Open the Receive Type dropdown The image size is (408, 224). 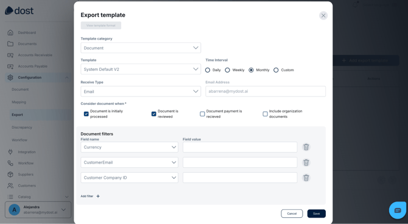pyautogui.click(x=141, y=92)
